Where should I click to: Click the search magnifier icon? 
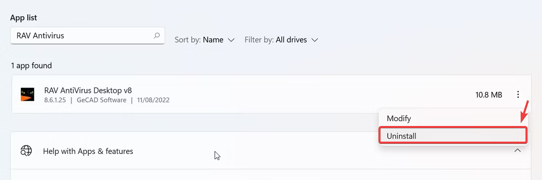(157, 36)
